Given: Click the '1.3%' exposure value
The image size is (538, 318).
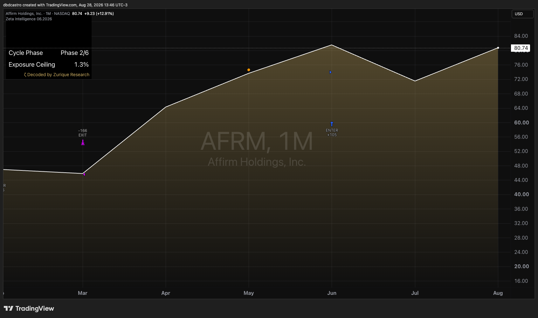Looking at the screenshot, I should tap(81, 64).
